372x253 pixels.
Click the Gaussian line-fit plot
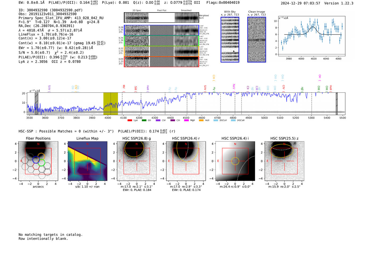[x=311, y=36]
